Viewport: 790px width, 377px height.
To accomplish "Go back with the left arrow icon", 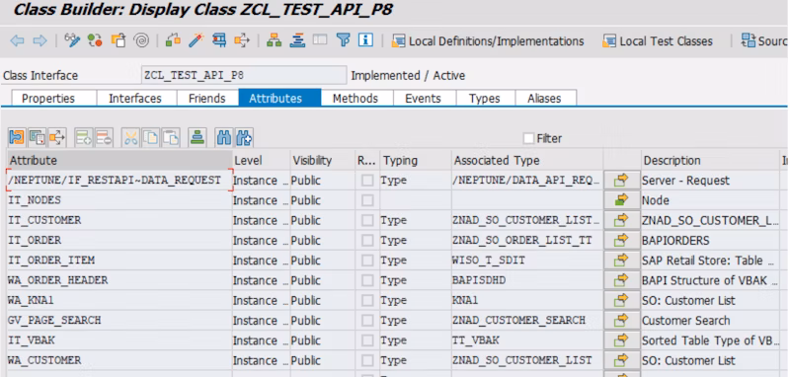I will [17, 40].
